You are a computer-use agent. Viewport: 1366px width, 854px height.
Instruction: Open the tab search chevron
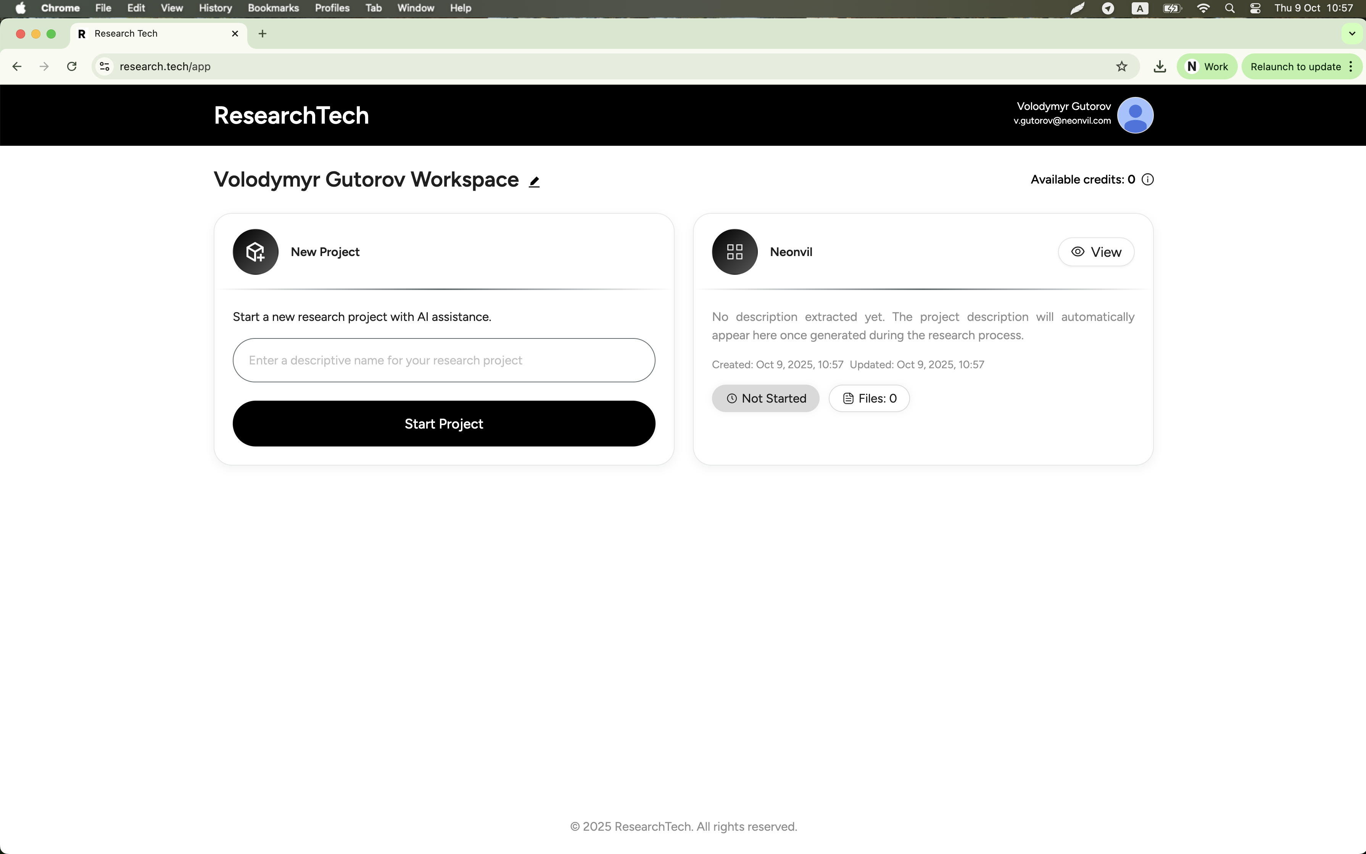point(1352,33)
